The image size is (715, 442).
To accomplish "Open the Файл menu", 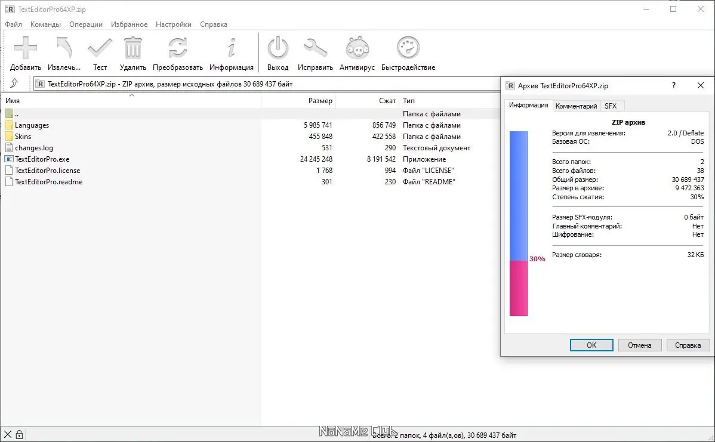I will point(13,24).
